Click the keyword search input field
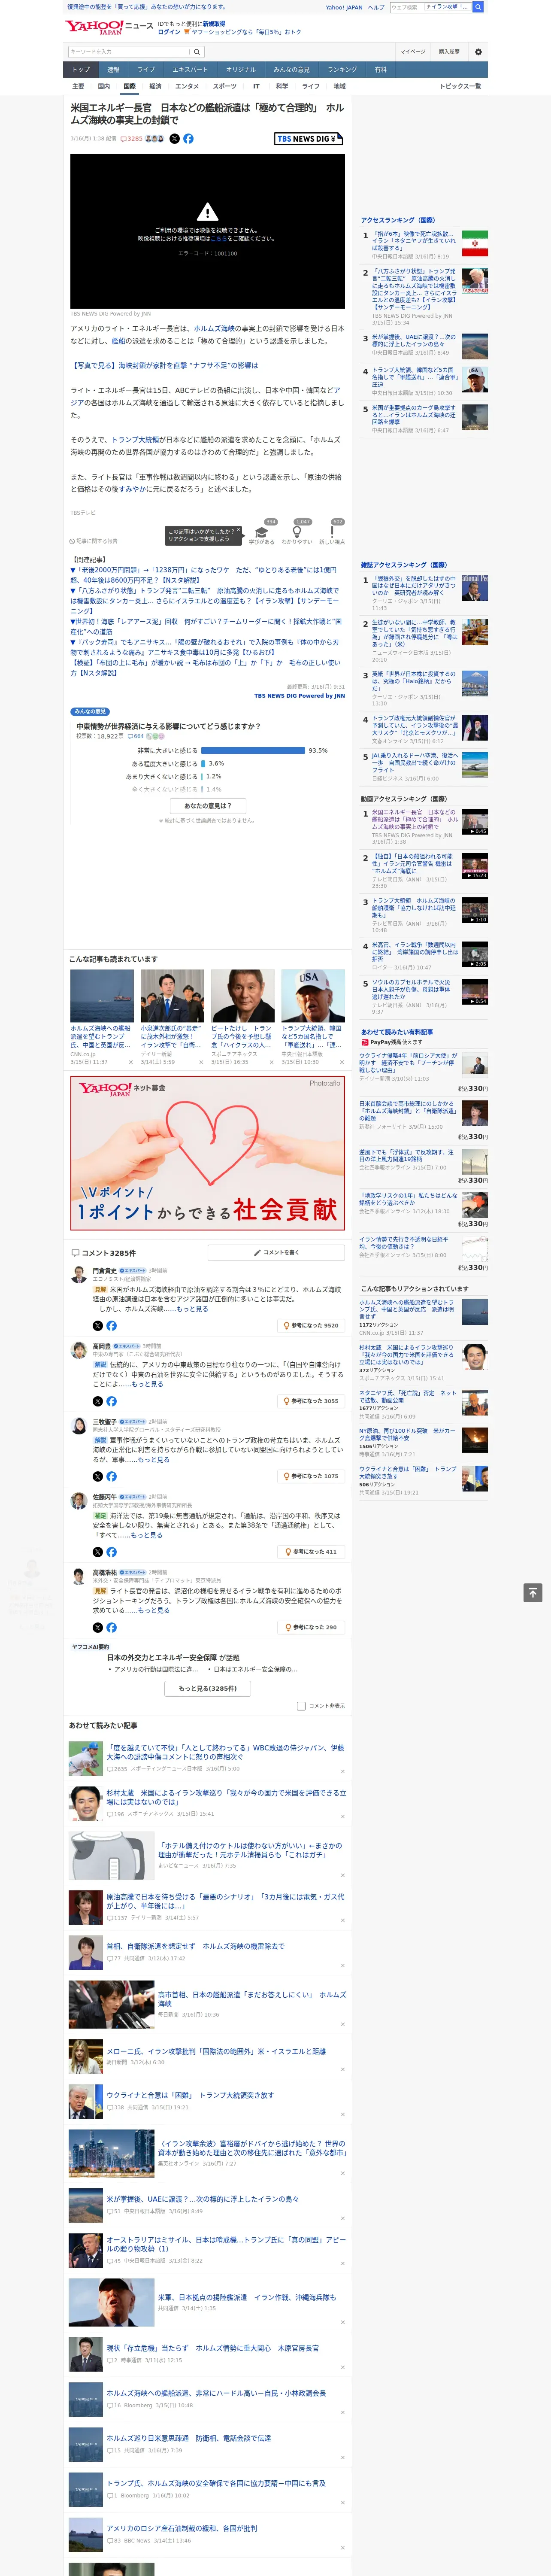This screenshot has width=551, height=2576. [129, 51]
